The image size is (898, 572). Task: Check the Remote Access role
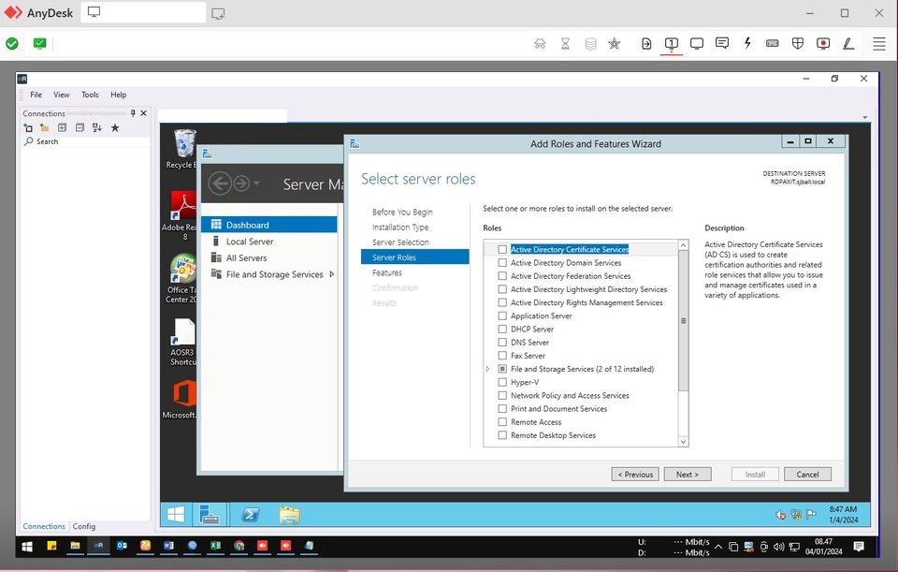click(x=502, y=422)
